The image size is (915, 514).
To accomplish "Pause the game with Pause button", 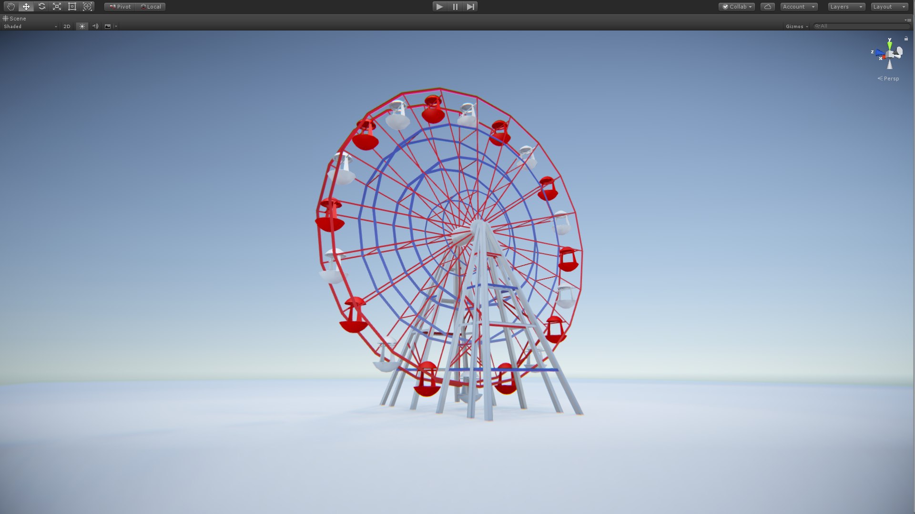I will [x=455, y=7].
